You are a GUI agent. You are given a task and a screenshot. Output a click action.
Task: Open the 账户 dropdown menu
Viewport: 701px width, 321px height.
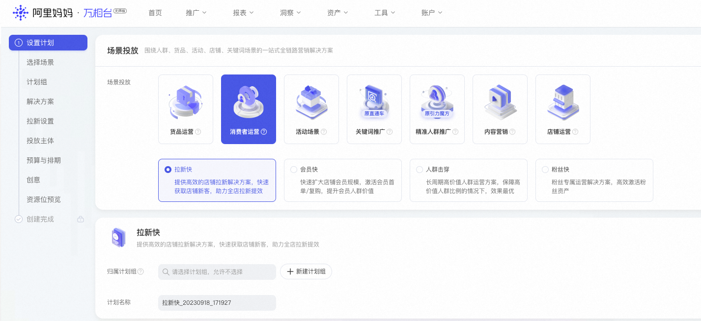(x=432, y=13)
